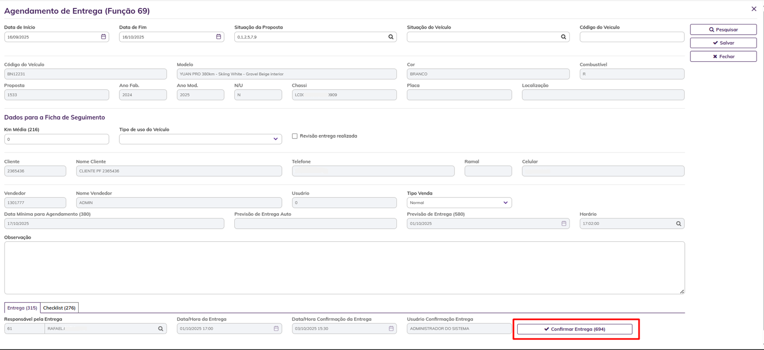Open the Data/Hora da Entrega calendar icon
Screen dimensions: 764x350
tap(276, 329)
